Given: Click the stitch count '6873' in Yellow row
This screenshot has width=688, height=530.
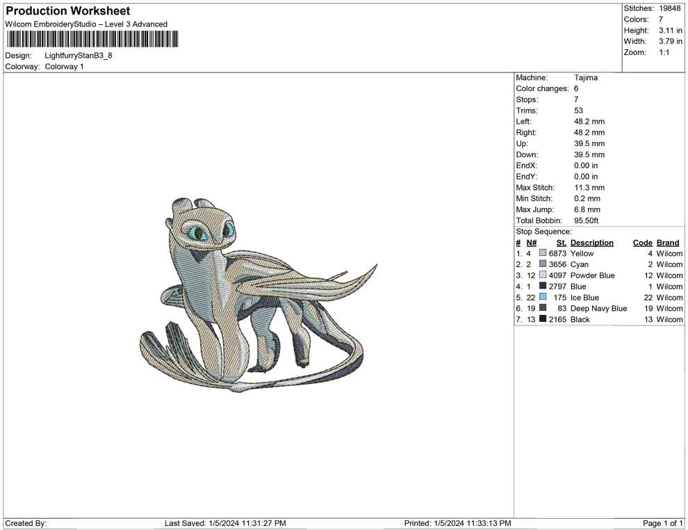Looking at the screenshot, I should 557,253.
